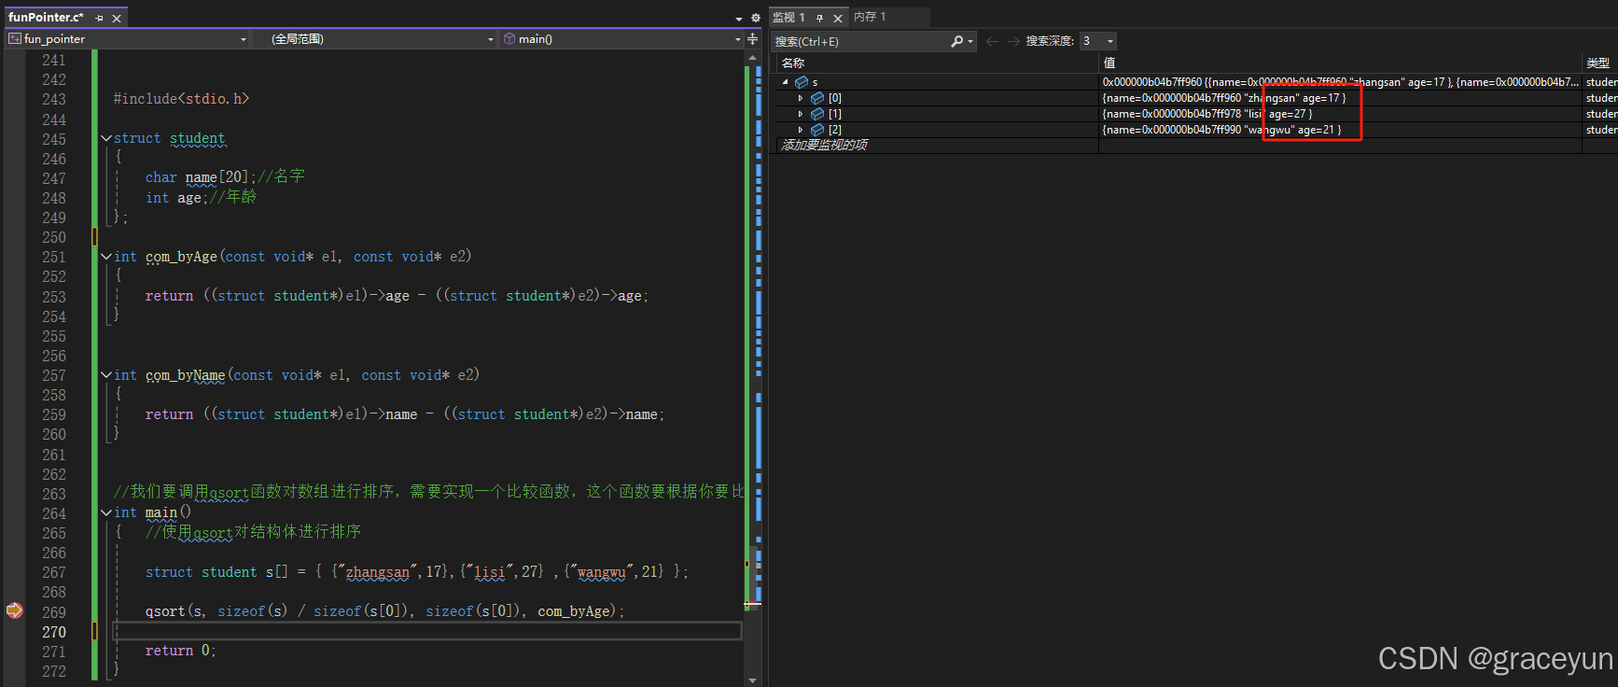Viewport: 1618px width, 687px height.
Task: Click the struct student s[] initialization line
Action: point(416,572)
